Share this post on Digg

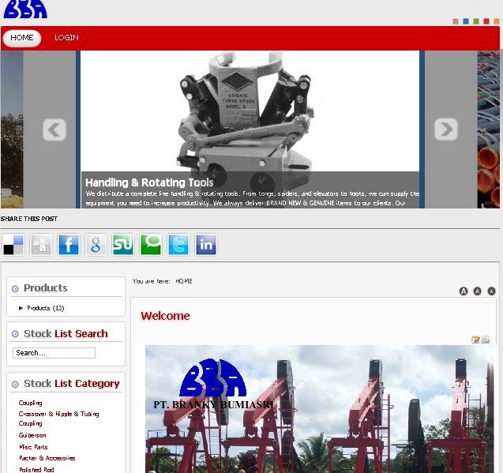(x=41, y=245)
